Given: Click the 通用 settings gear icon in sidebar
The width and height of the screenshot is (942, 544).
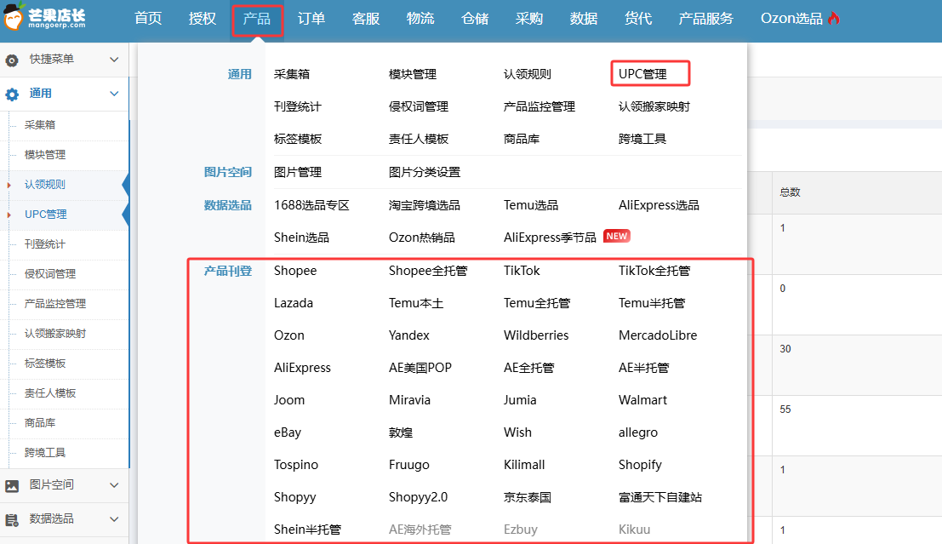Looking at the screenshot, I should pyautogui.click(x=12, y=94).
